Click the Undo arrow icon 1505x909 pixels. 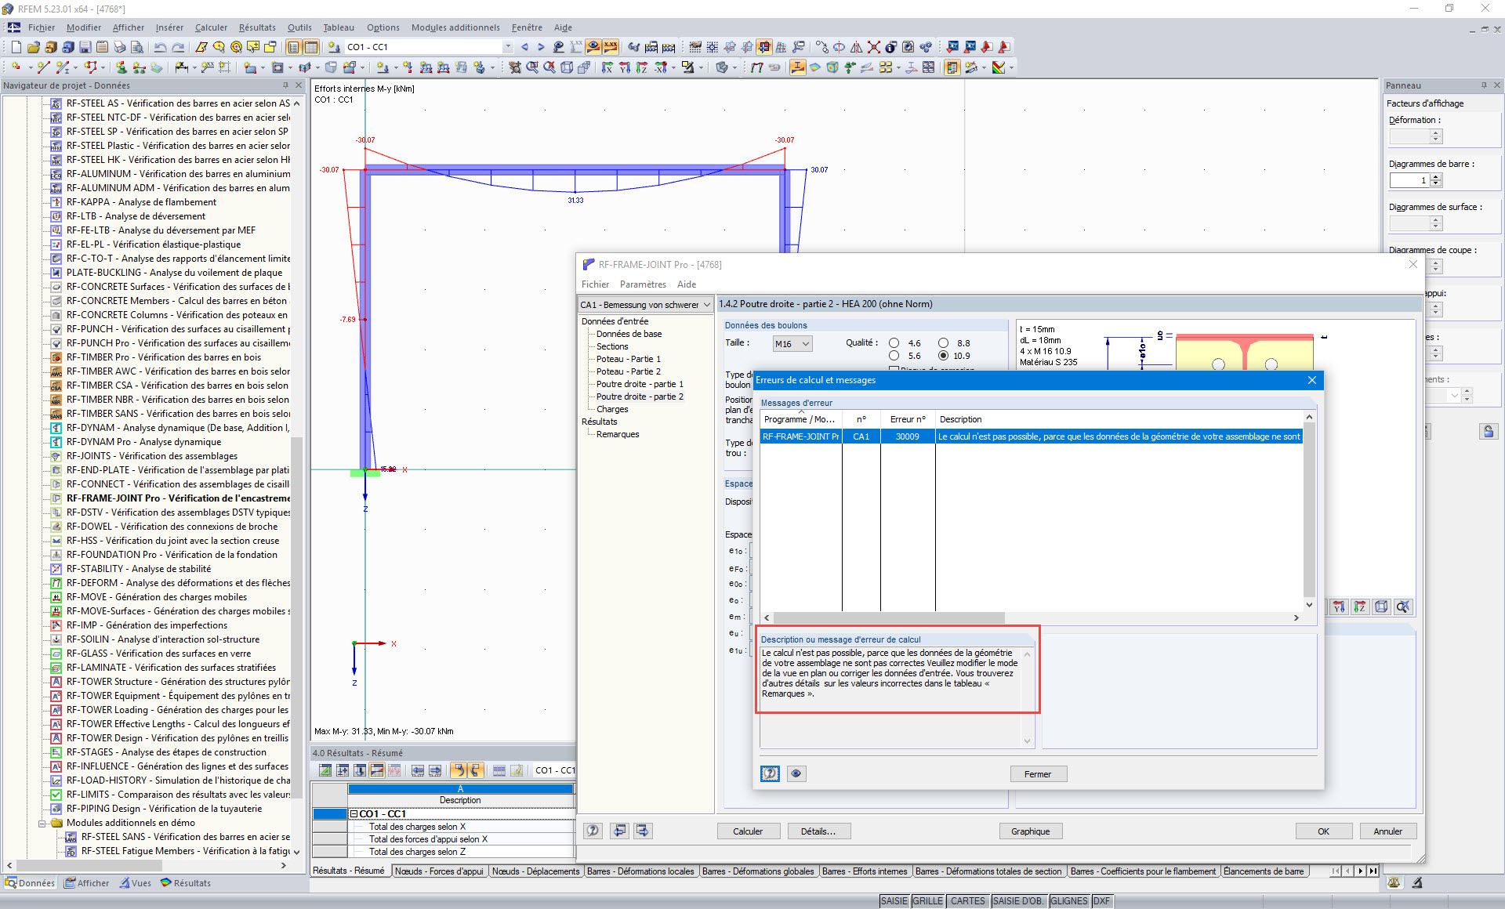pos(160,47)
